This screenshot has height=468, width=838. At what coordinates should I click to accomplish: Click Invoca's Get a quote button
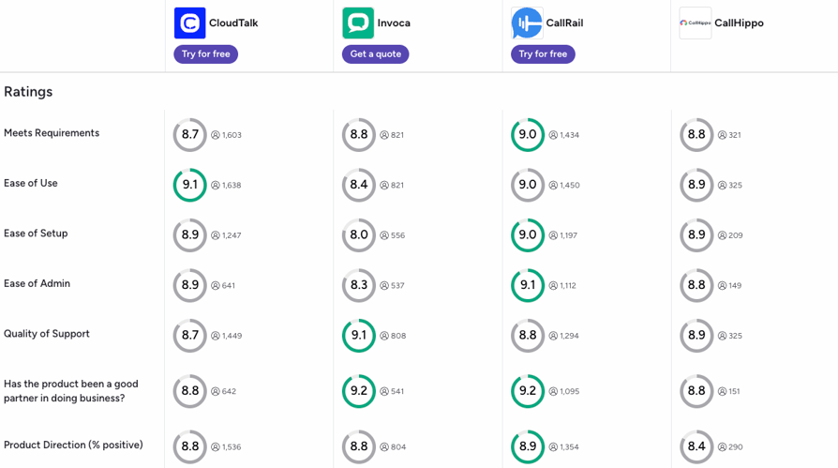376,54
